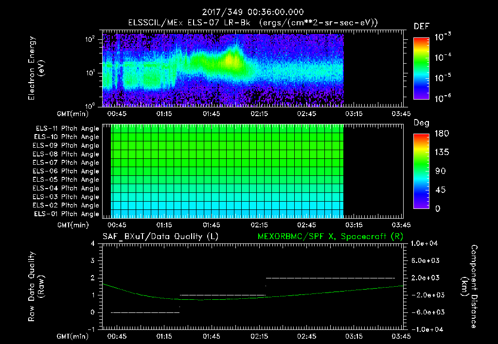
Task: Select the ELS-11 Pitch Angle row label
Action: pos(67,129)
